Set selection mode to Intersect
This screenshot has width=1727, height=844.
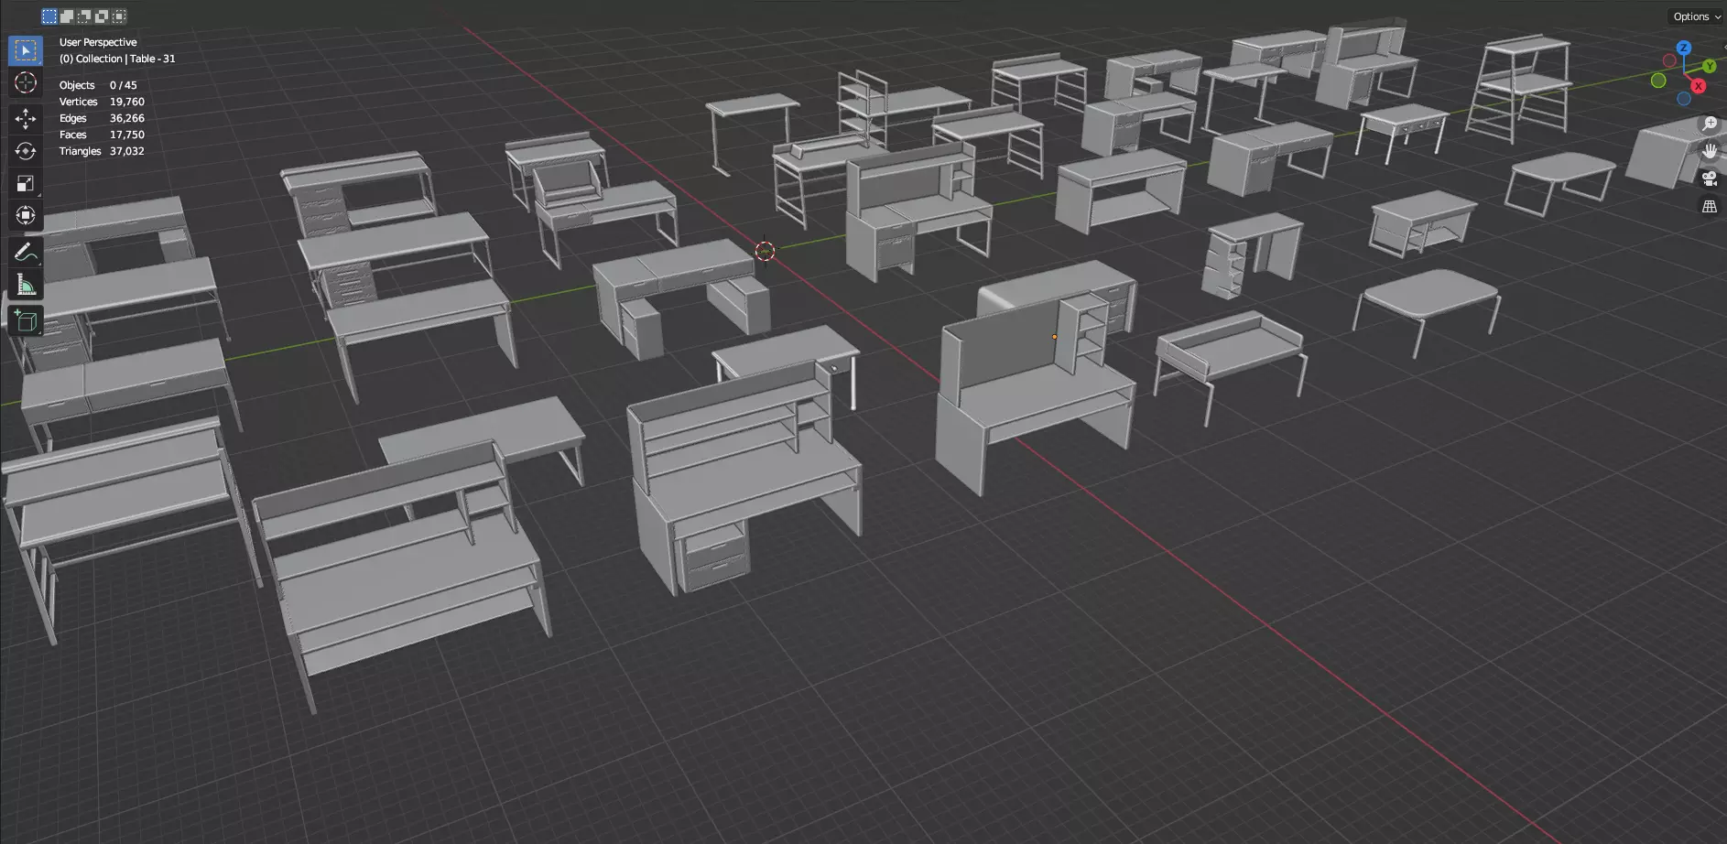point(119,16)
